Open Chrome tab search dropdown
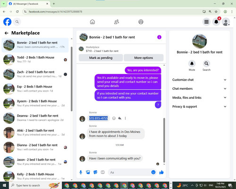This screenshot has height=189, width=236. point(4,4)
